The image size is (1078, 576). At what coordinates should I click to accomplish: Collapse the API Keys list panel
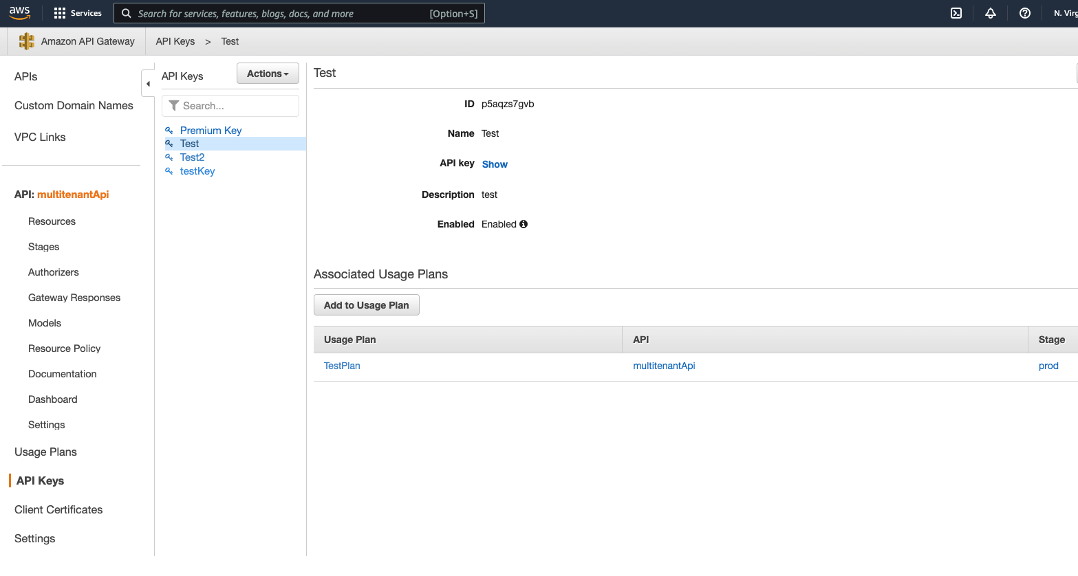[x=149, y=83]
